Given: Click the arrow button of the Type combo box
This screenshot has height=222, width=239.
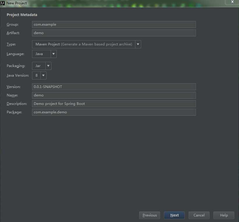Looking at the screenshot, I should tap(138, 44).
